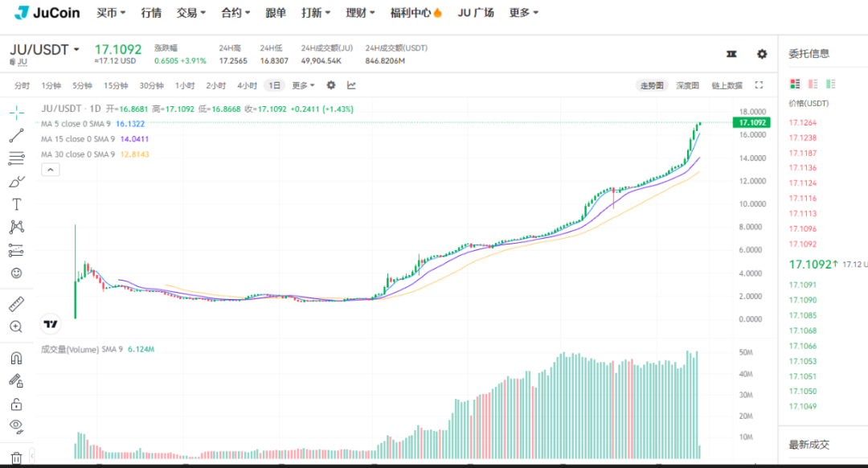Go to 福利中心 link
The image size is (868, 468).
416,13
